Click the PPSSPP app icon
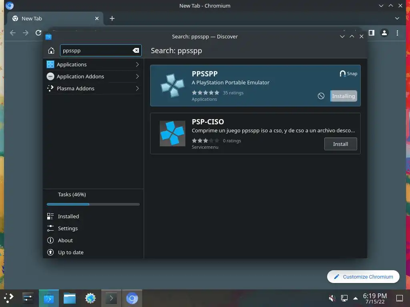Screen dimensions: 410x307 click(172, 86)
